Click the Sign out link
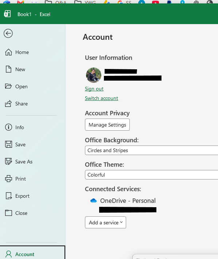Viewport: 218px width, 259px height. (94, 89)
